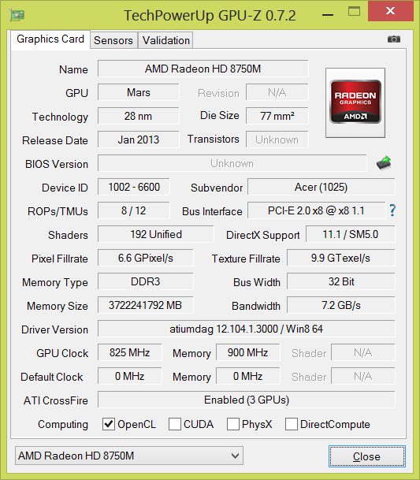The width and height of the screenshot is (420, 480).
Task: Click the Radeon Graphics logo
Action: (x=355, y=102)
